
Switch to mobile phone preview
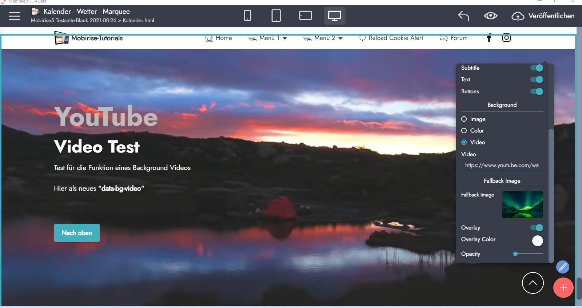pos(247,16)
